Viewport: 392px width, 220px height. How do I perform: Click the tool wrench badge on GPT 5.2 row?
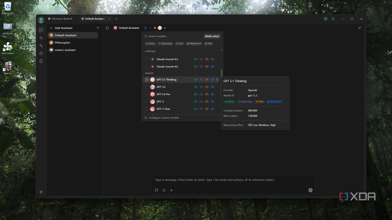click(207, 87)
